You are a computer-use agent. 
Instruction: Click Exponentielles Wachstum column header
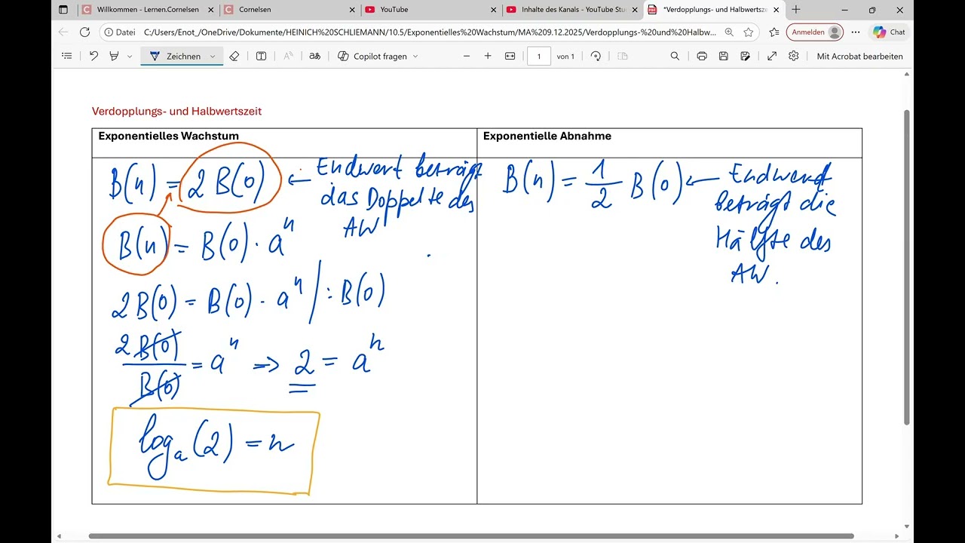[169, 137]
